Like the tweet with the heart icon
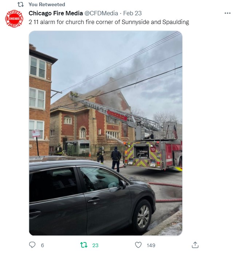Image resolution: width=238 pixels, height=253 pixels. (138, 245)
